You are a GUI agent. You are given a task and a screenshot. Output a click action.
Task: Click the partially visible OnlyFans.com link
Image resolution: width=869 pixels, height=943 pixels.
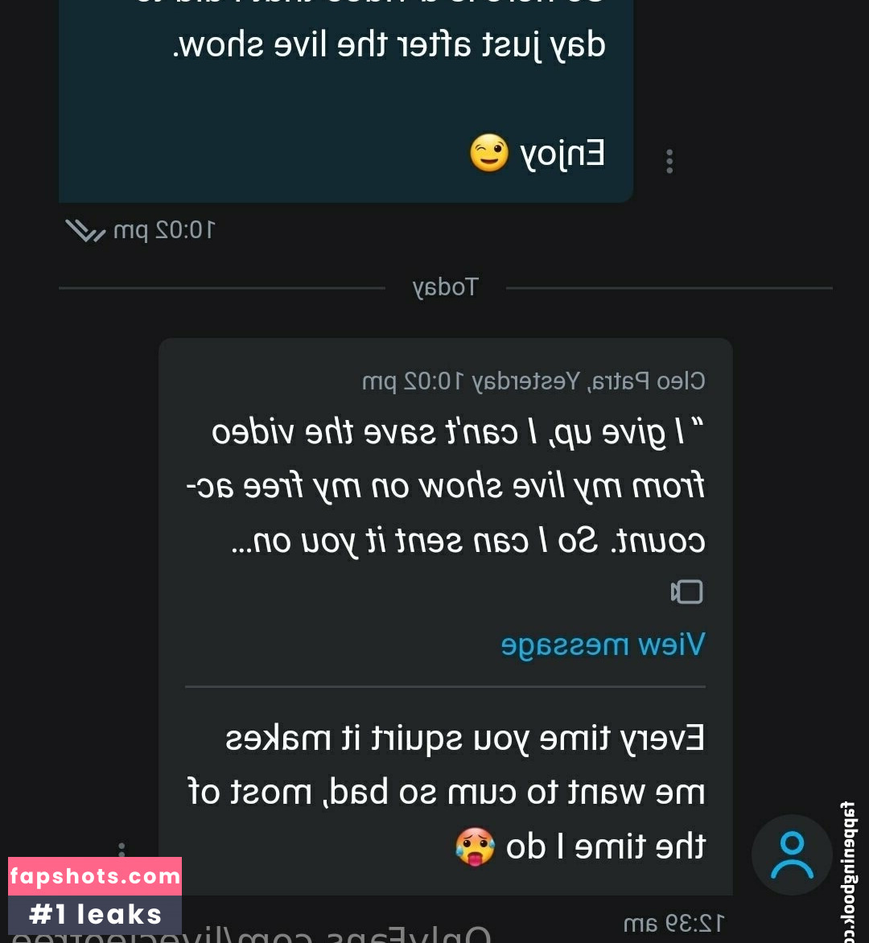point(251,934)
